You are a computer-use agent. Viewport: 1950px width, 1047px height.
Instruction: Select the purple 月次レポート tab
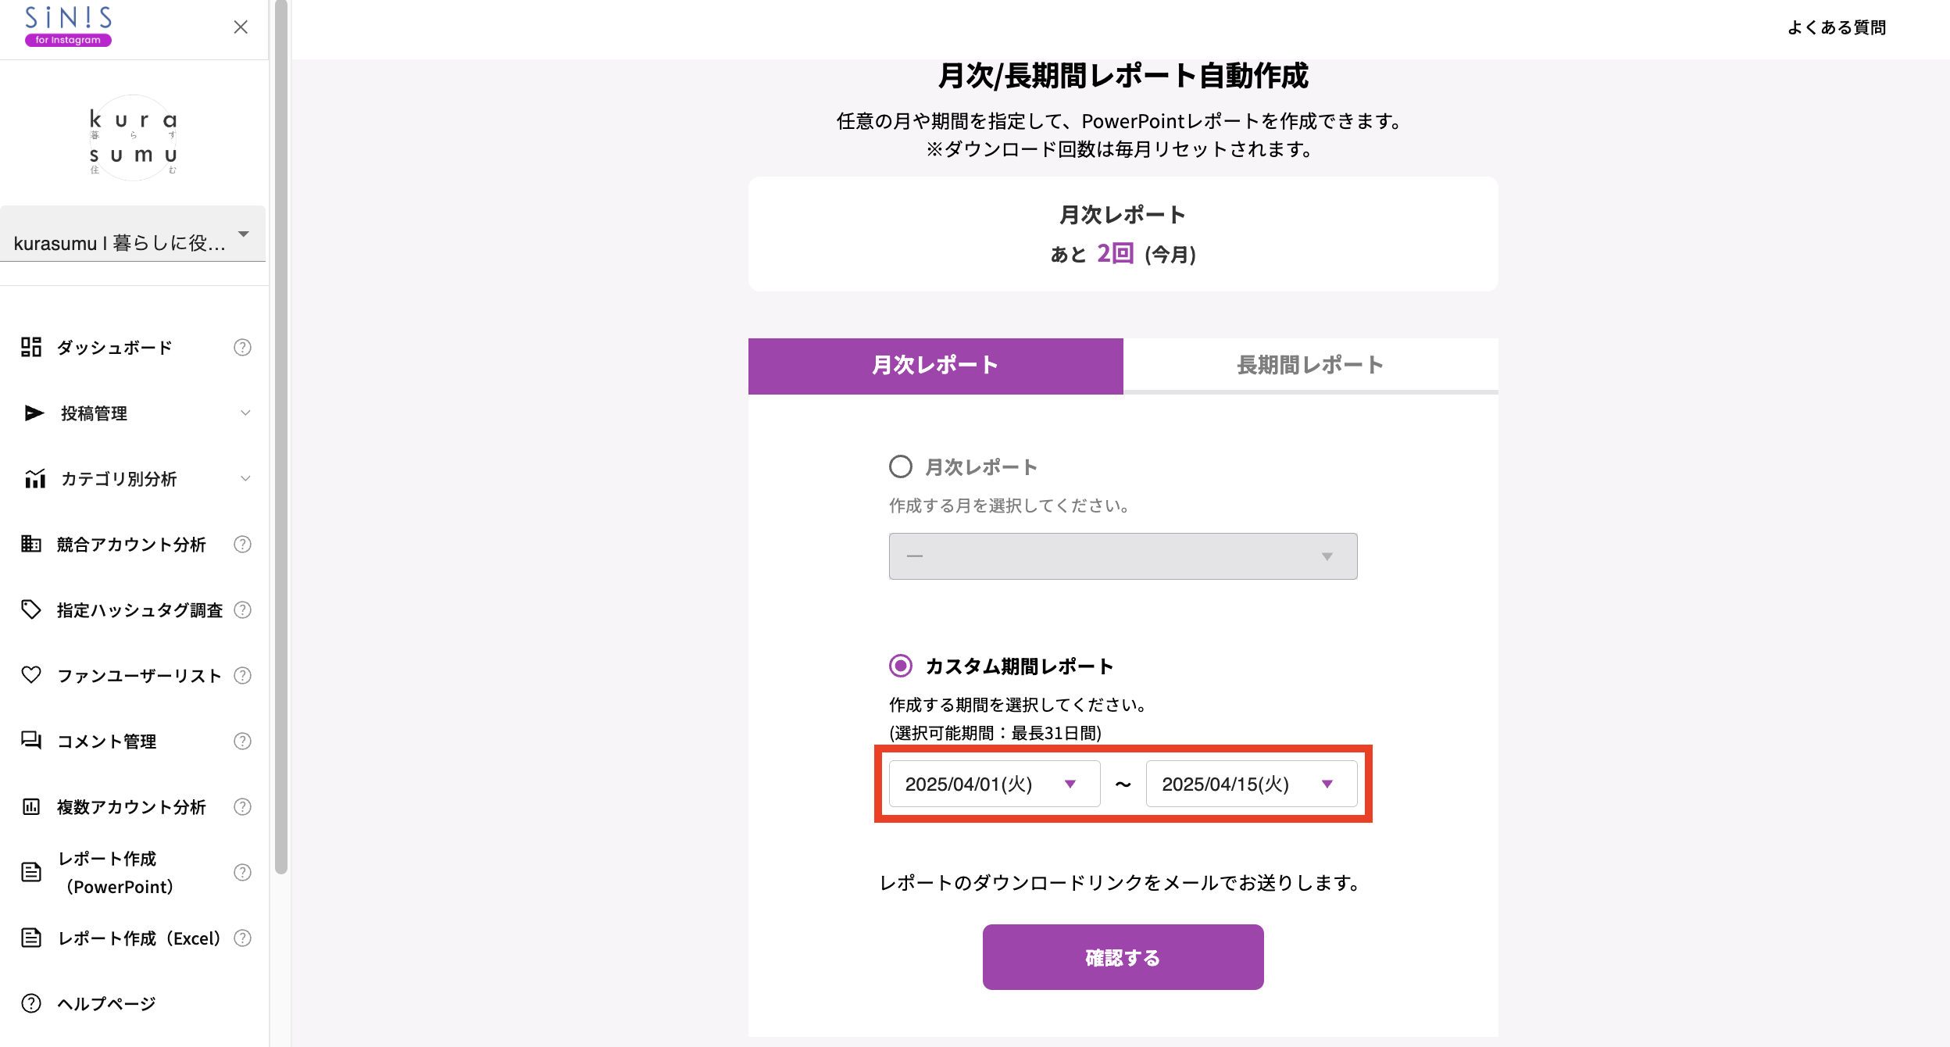935,365
